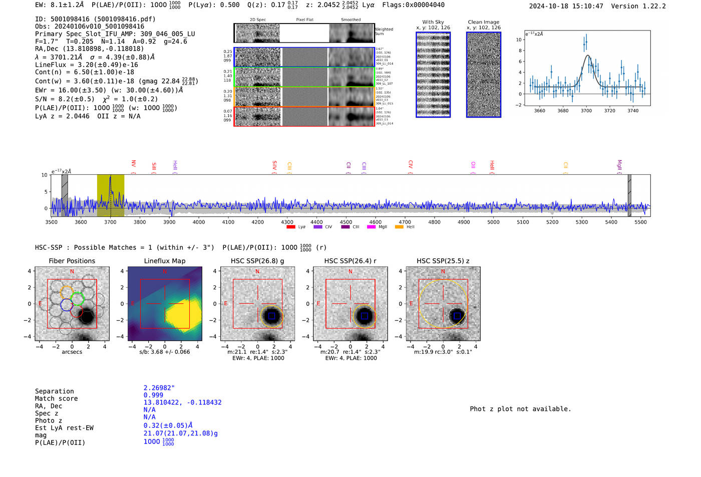Click the orange-bordered 2D fiber spectrum
The height and width of the screenshot is (477, 701).
[304, 97]
